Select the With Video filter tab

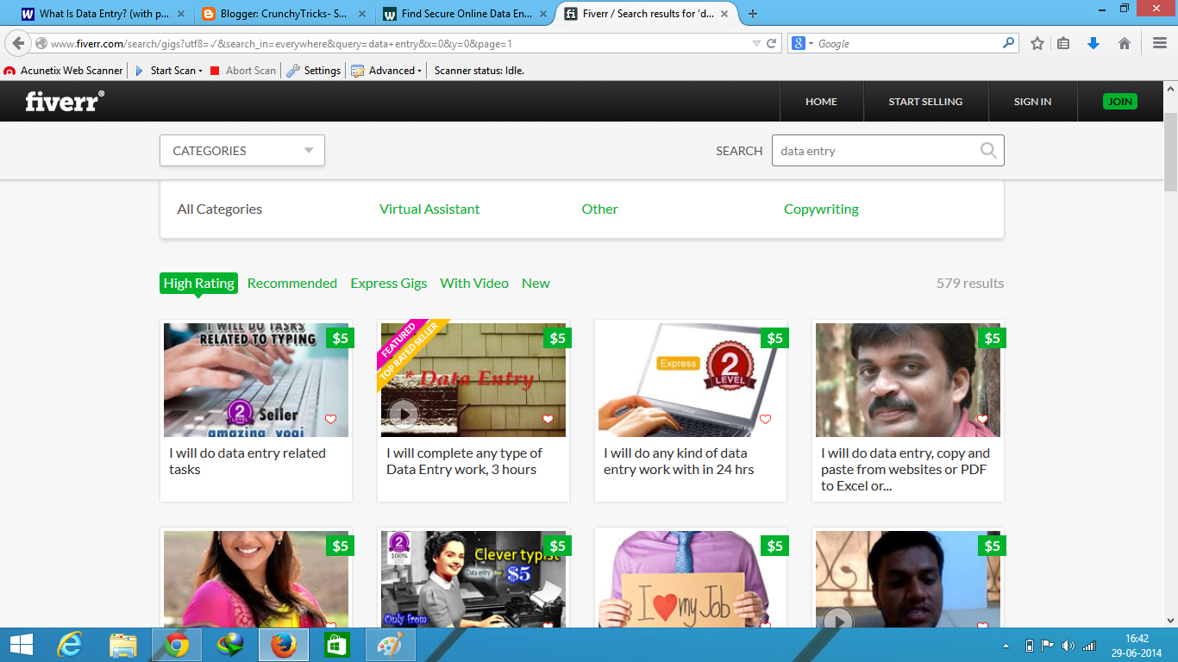[474, 283]
